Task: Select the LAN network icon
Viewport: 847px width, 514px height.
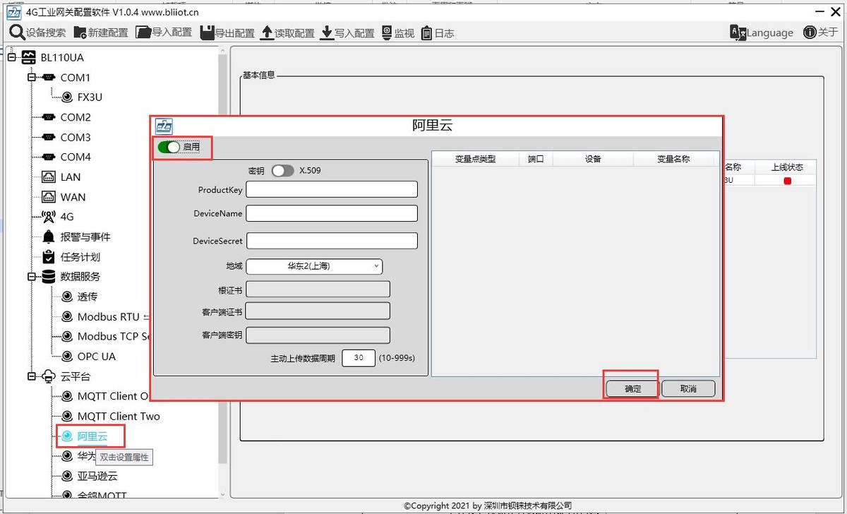Action: 49,177
